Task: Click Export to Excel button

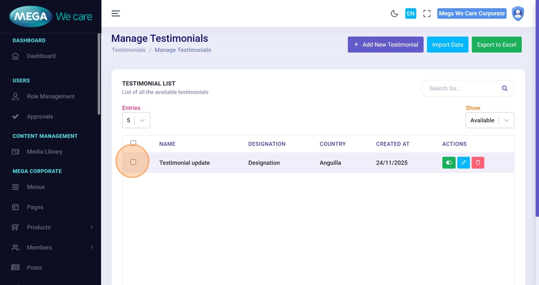Action: tap(496, 45)
